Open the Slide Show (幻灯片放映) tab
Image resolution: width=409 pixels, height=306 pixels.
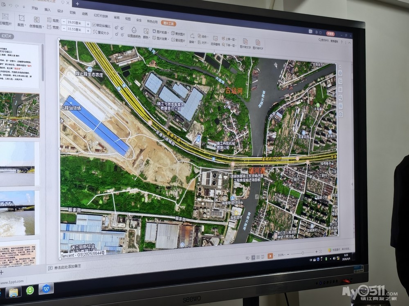(x=101, y=16)
